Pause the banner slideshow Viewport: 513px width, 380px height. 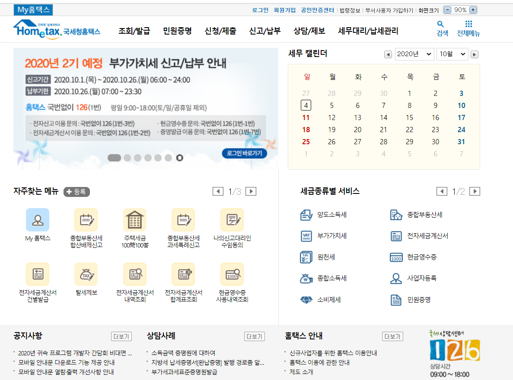(180, 158)
